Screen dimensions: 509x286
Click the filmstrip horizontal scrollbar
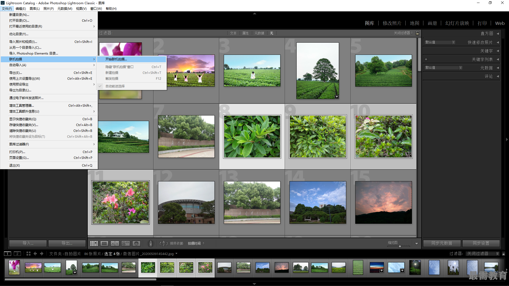coord(81,279)
